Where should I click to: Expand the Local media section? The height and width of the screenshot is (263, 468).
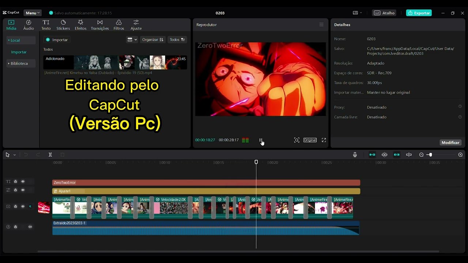point(21,40)
